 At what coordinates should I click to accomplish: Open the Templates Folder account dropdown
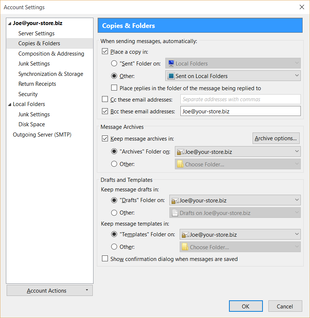tap(240, 234)
